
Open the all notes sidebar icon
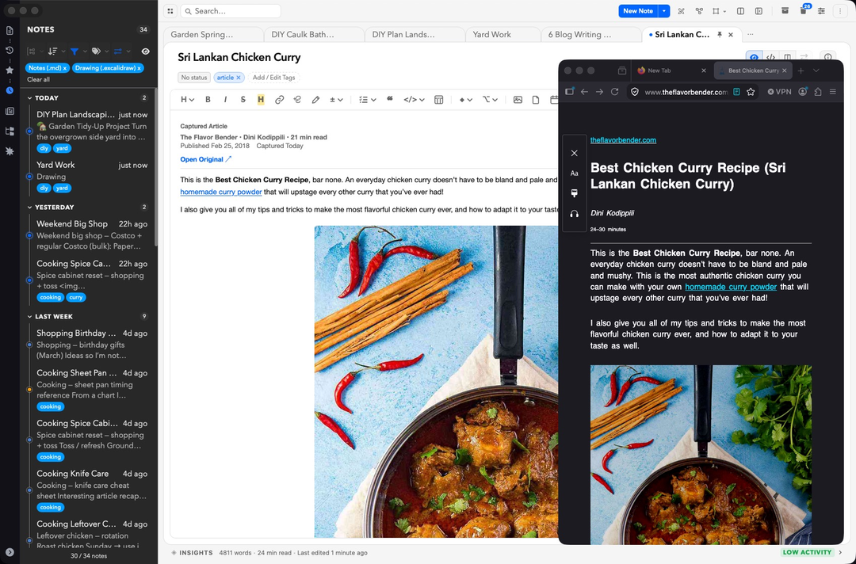coord(10,31)
